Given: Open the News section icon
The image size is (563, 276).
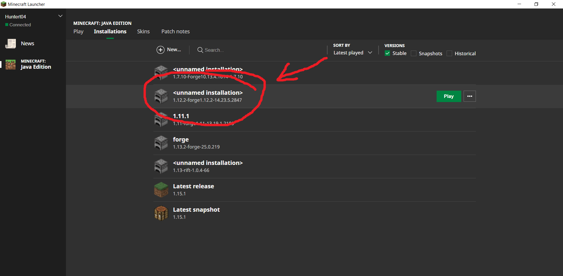Looking at the screenshot, I should (x=11, y=44).
